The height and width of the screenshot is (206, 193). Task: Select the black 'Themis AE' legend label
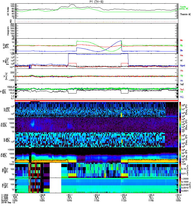(x=185, y=14)
